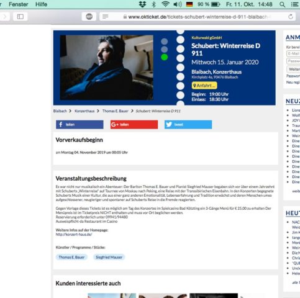Open Wi-Fi status menu
This screenshot has height=298, width=300.
click(x=165, y=4)
